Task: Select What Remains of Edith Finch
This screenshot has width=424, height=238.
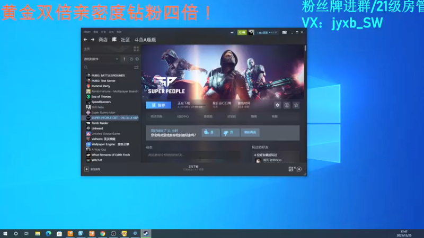Action: (x=111, y=154)
